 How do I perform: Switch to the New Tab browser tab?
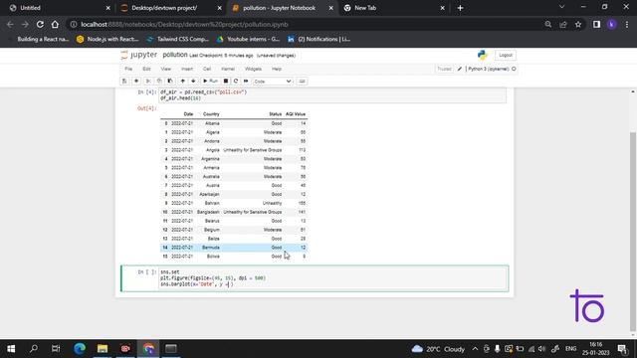(394, 8)
